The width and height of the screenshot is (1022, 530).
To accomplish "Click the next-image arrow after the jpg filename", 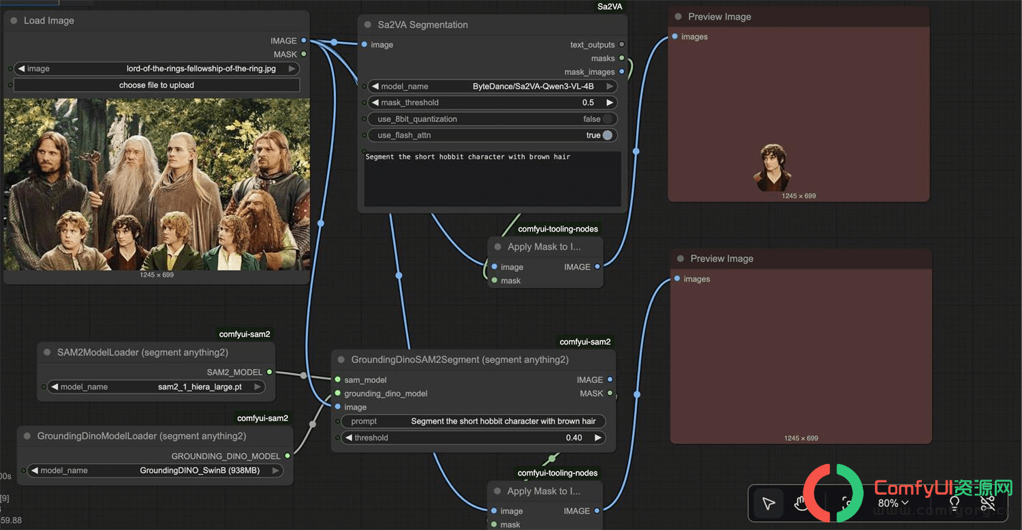I will coord(292,69).
